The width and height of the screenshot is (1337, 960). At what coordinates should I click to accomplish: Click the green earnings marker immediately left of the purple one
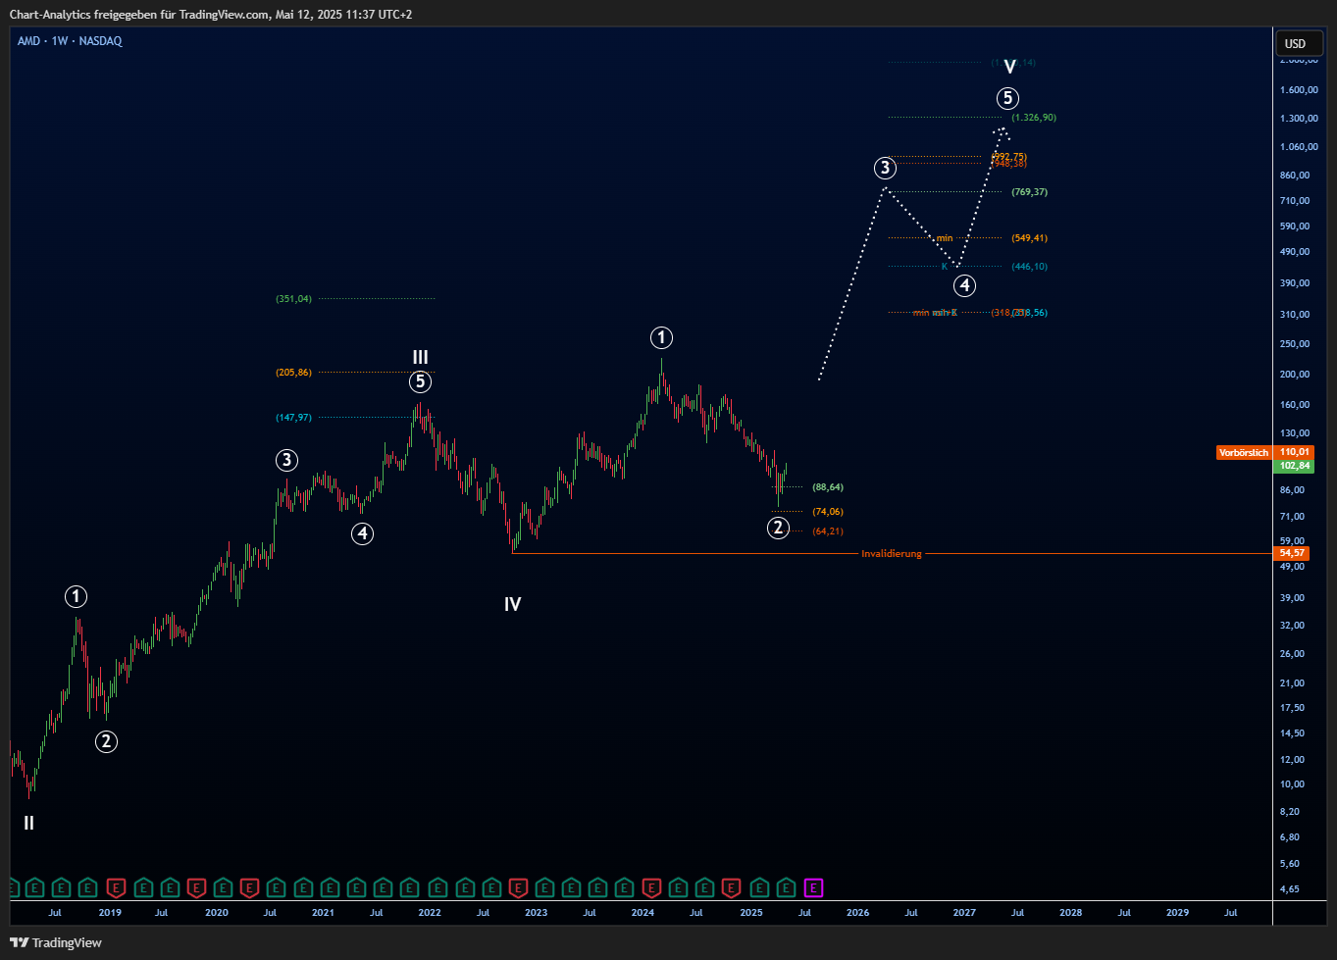[786, 888]
